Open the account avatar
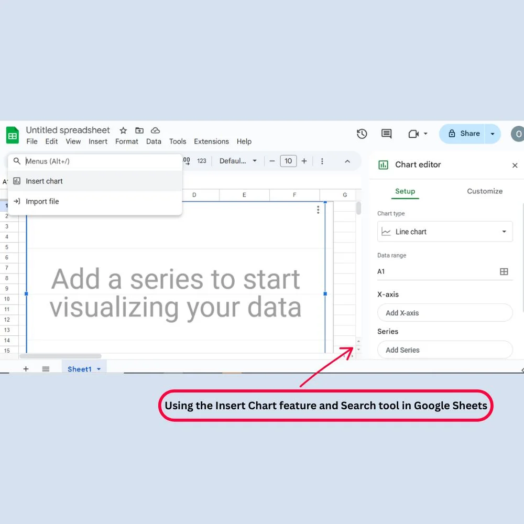Screen dimensions: 524x524 tap(517, 134)
